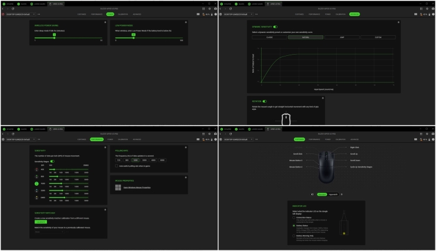Select the 2000 Hz polling rate

[x=144, y=160]
